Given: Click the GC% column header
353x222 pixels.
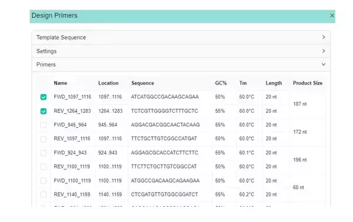Looking at the screenshot, I should (x=221, y=83).
